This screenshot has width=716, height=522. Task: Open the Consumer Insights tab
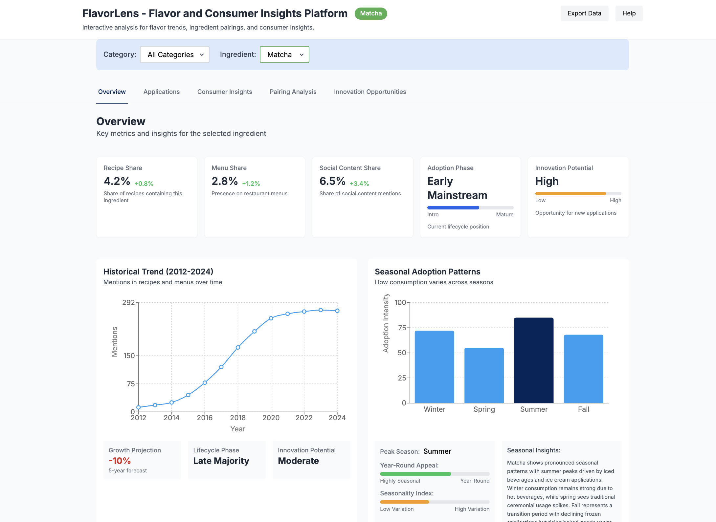[x=225, y=92]
